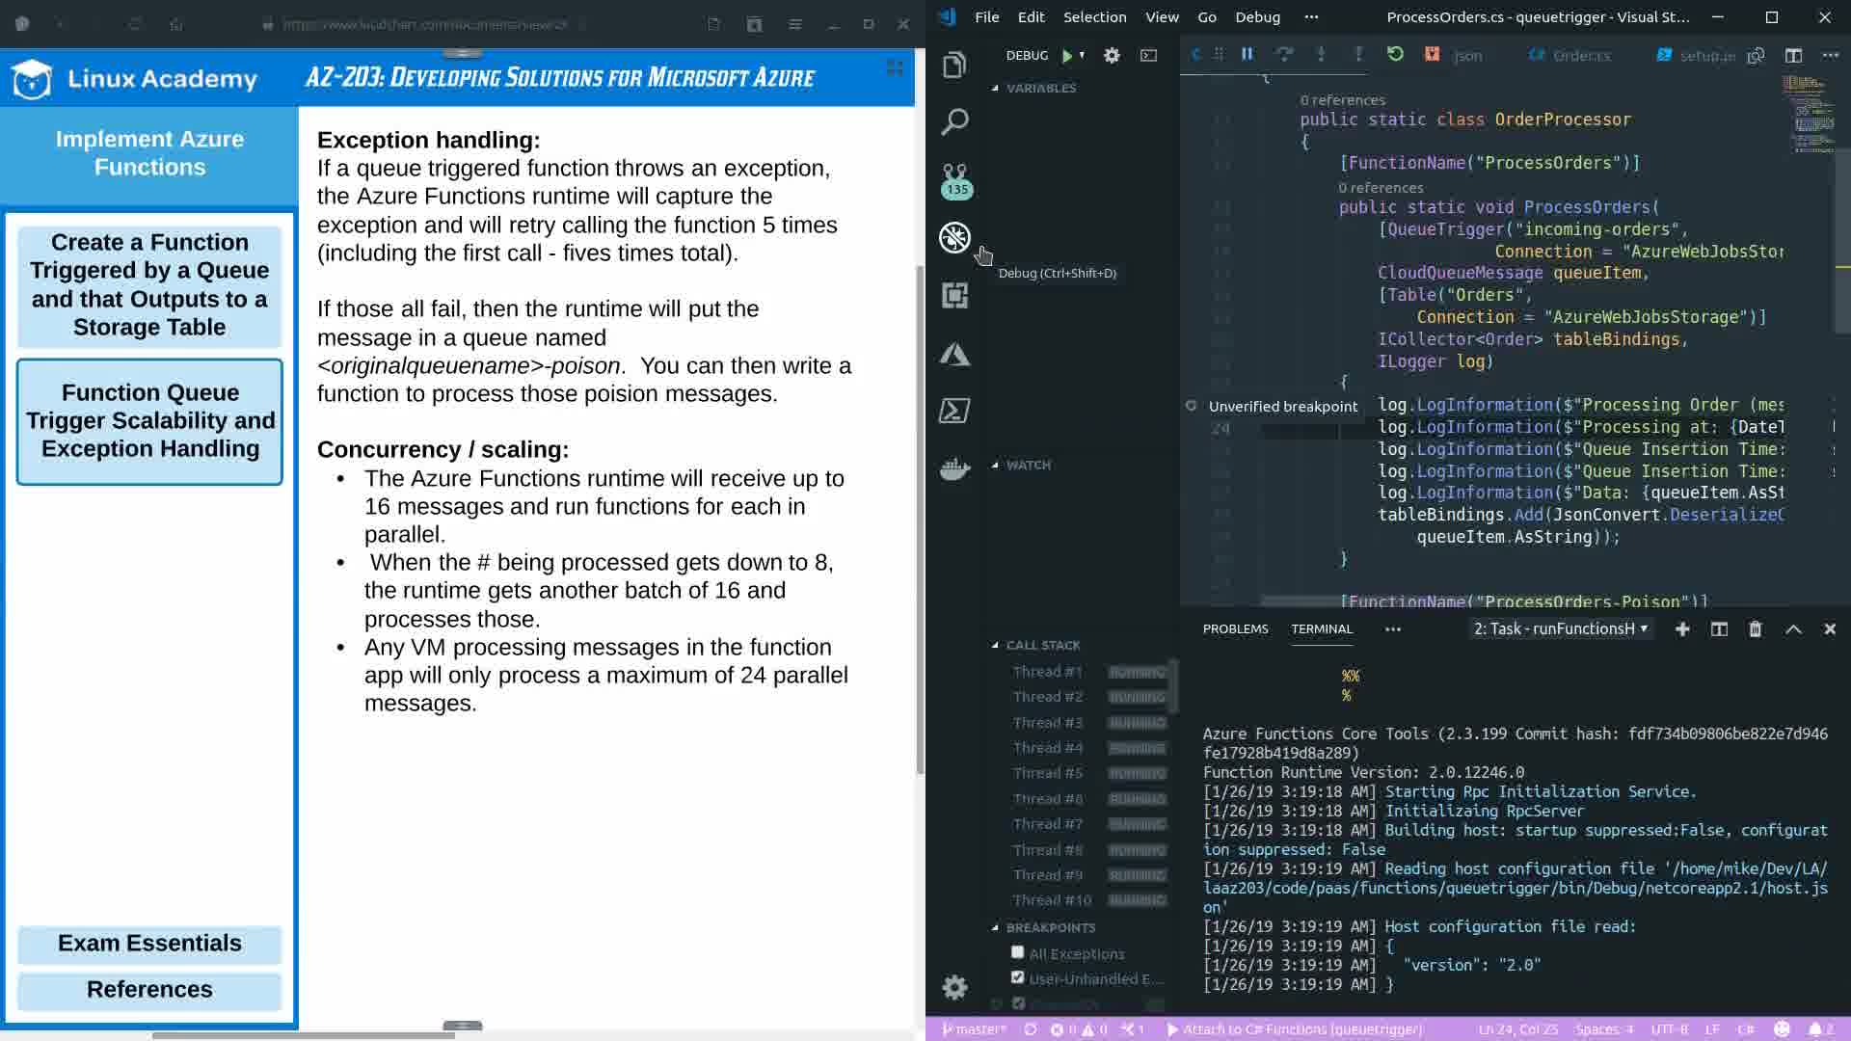Enable the All Exceptions breakpoint checkbox

[1017, 952]
